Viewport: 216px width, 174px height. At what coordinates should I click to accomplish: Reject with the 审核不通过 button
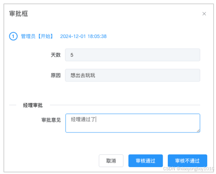pos(187,161)
